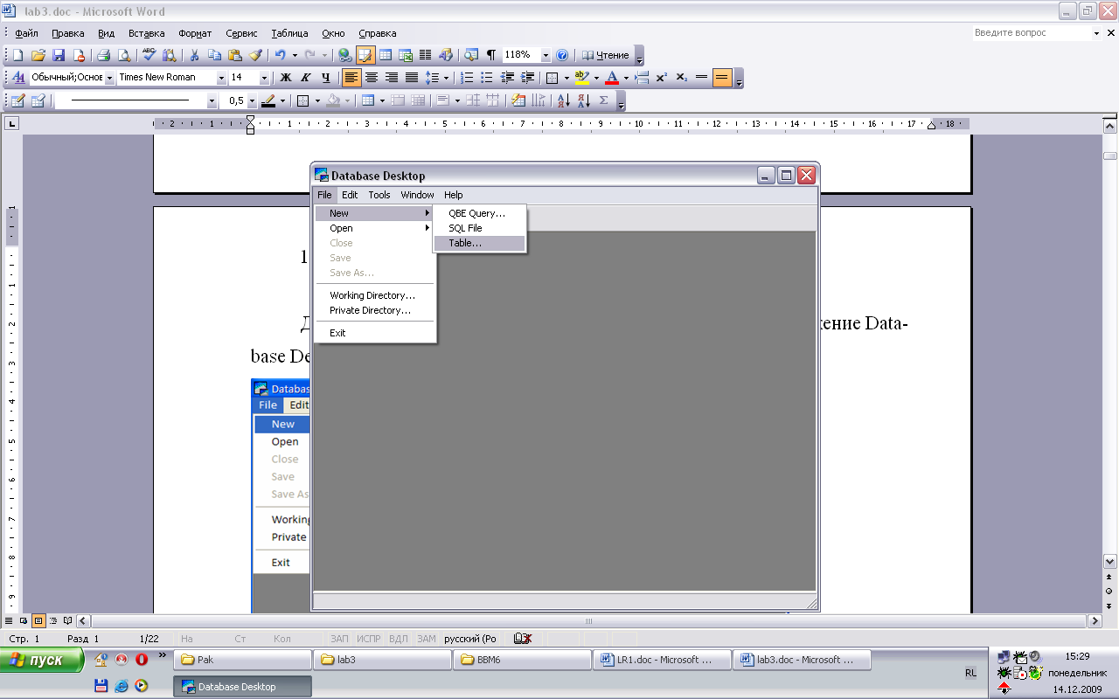1119x699 pixels.
Task: Click the Superscript x² icon
Action: [x=662, y=78]
